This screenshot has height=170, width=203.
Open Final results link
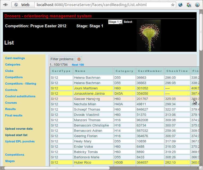(x=14, y=115)
